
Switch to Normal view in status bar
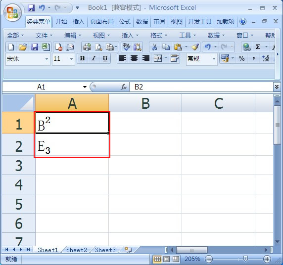157,259
